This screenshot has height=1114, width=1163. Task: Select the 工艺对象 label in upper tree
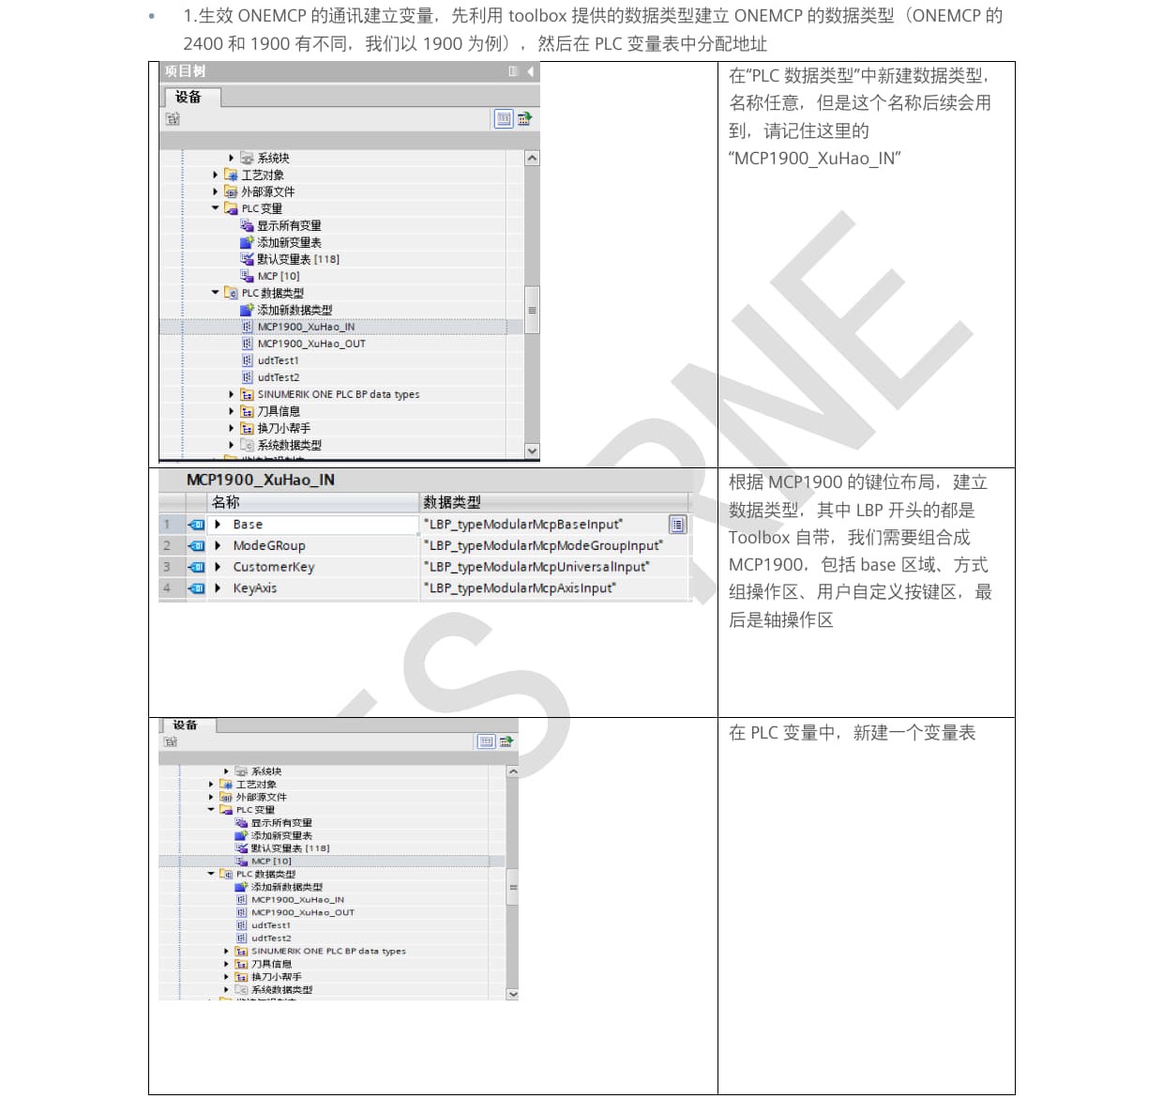pyautogui.click(x=263, y=175)
